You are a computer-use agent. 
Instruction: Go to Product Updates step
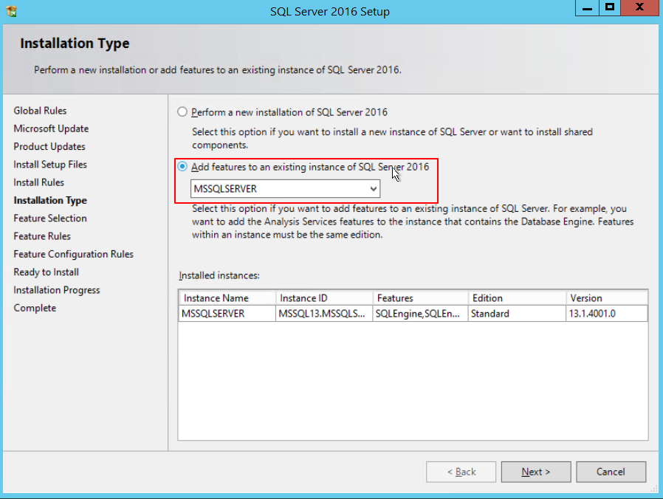pos(49,146)
